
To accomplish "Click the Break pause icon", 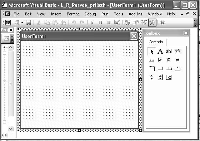I will pyautogui.click(x=100, y=23).
